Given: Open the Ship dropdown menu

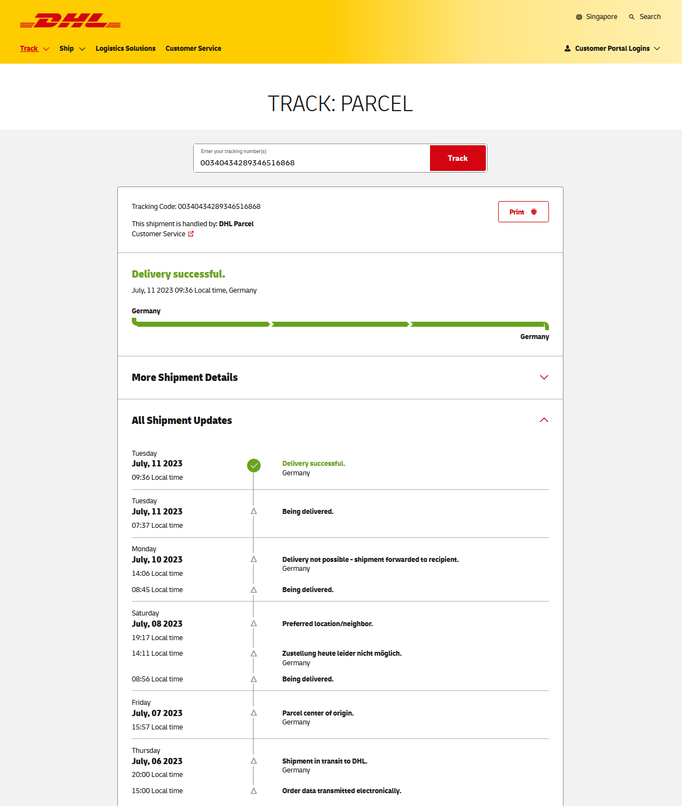Looking at the screenshot, I should [72, 49].
